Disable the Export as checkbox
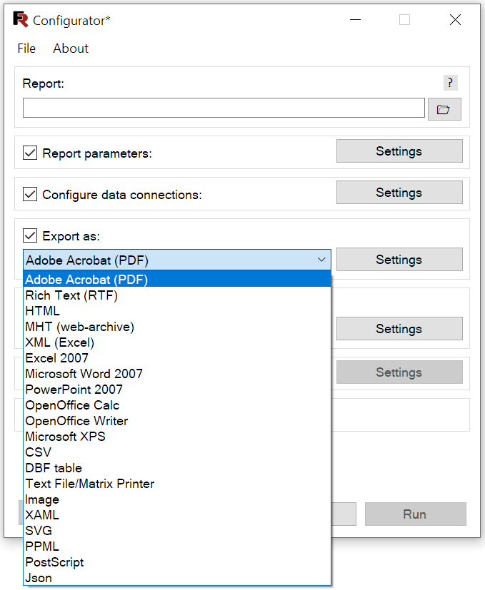485x590 pixels. [30, 236]
